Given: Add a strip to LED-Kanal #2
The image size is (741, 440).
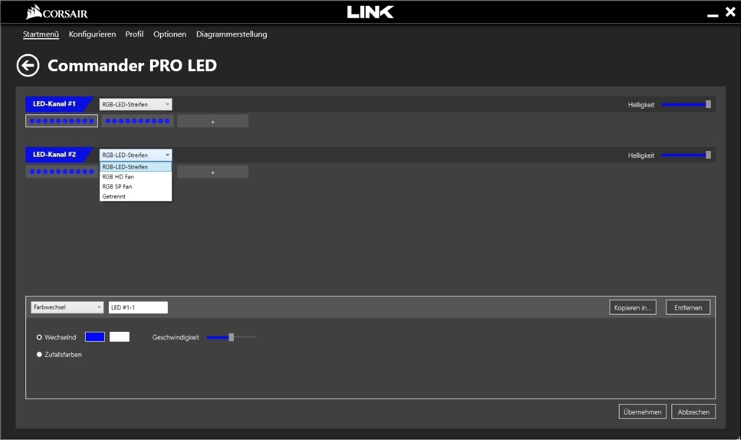Looking at the screenshot, I should point(212,172).
